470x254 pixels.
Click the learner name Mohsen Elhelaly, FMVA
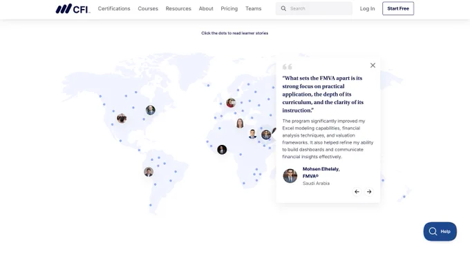click(x=321, y=173)
